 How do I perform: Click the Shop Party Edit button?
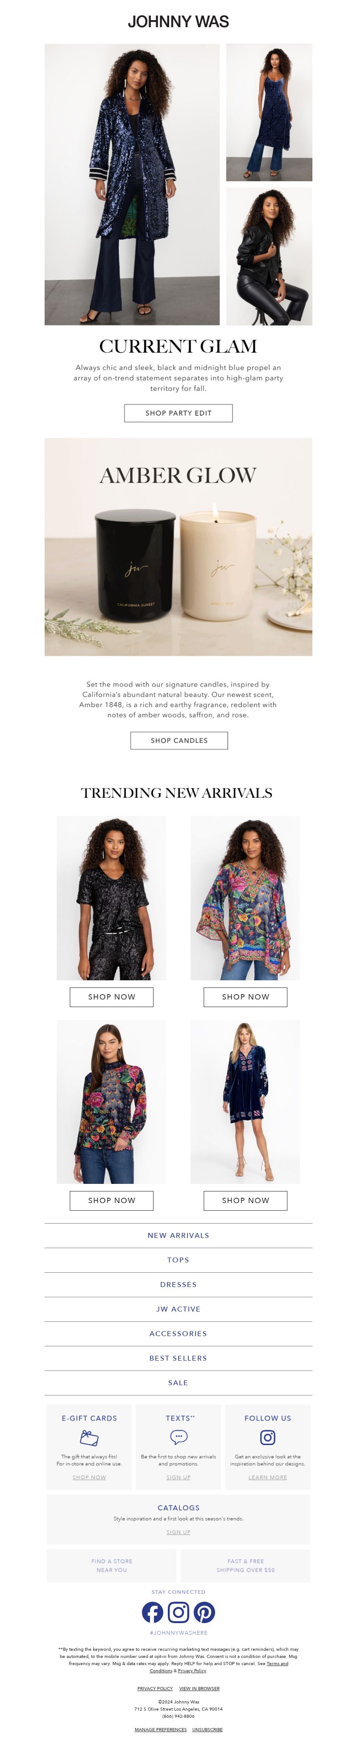[x=178, y=412]
